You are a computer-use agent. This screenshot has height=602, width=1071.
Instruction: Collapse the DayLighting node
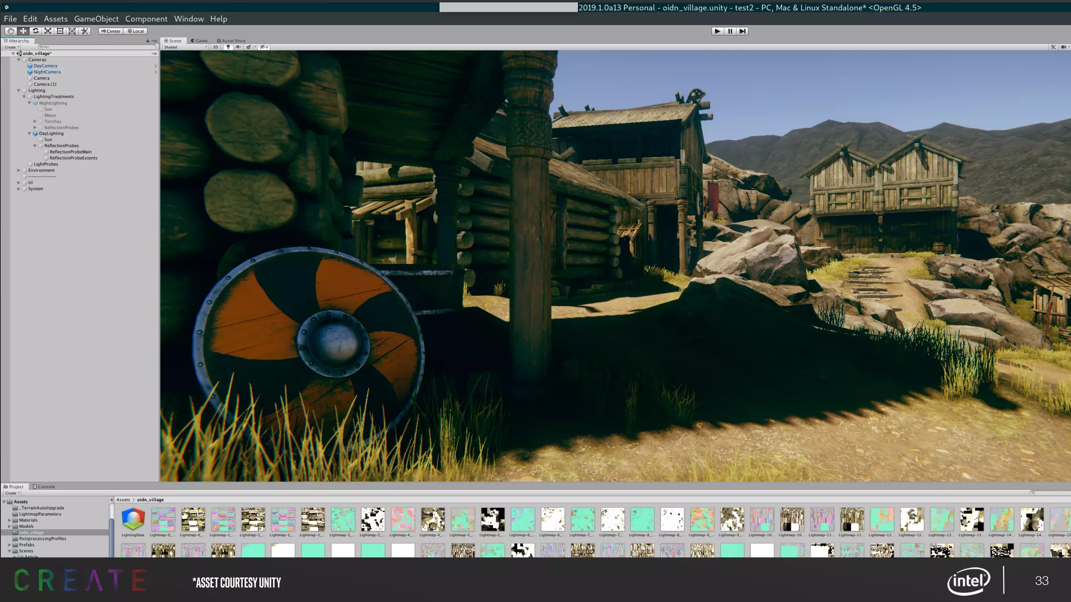29,134
